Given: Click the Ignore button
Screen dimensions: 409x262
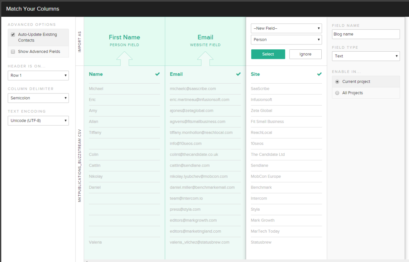Looking at the screenshot, I should click(x=305, y=54).
